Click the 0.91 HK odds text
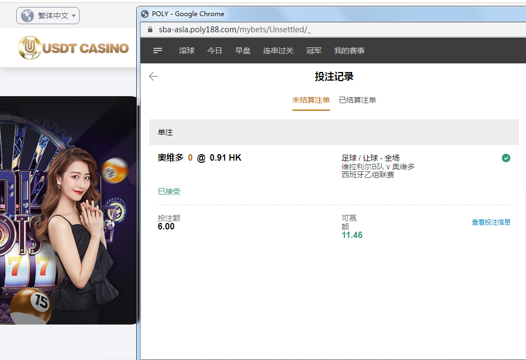526x360 pixels. (x=226, y=158)
